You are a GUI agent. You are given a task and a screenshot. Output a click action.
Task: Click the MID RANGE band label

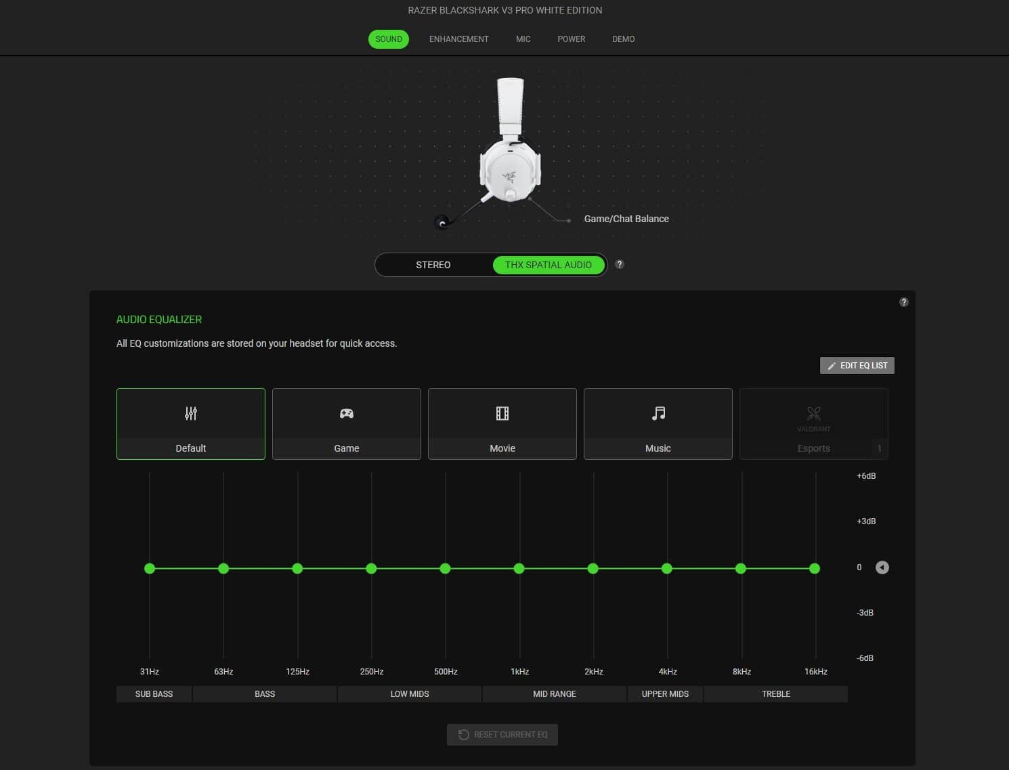click(x=555, y=694)
